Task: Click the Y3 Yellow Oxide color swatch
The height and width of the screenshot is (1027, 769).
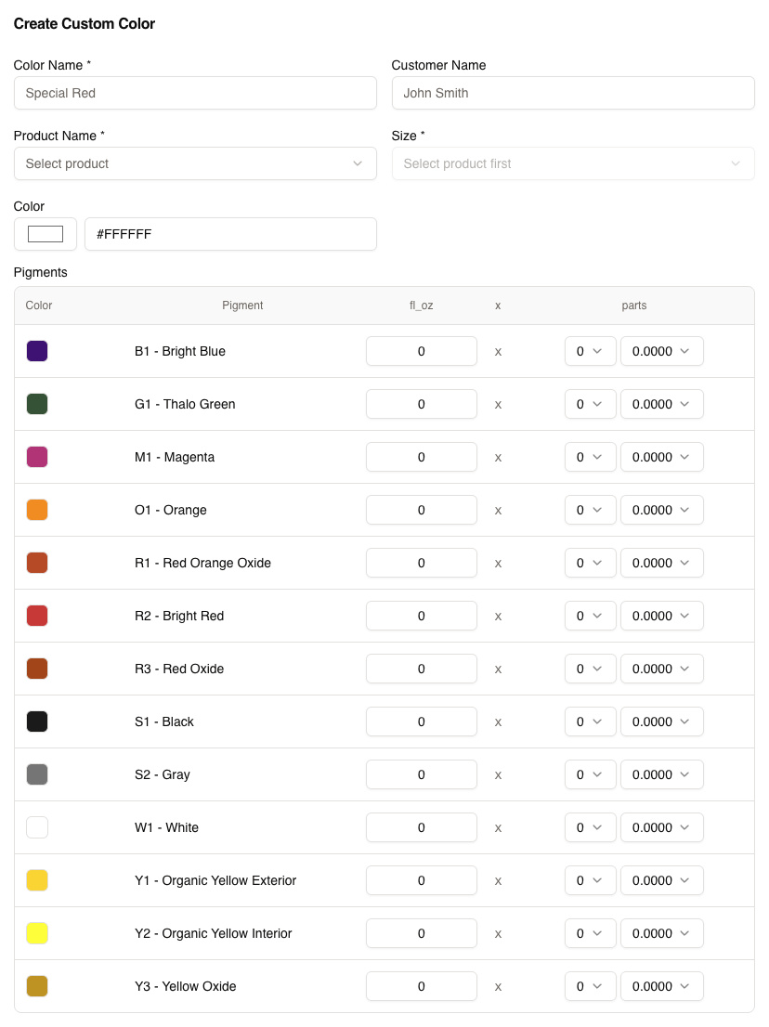Action: [x=37, y=986]
